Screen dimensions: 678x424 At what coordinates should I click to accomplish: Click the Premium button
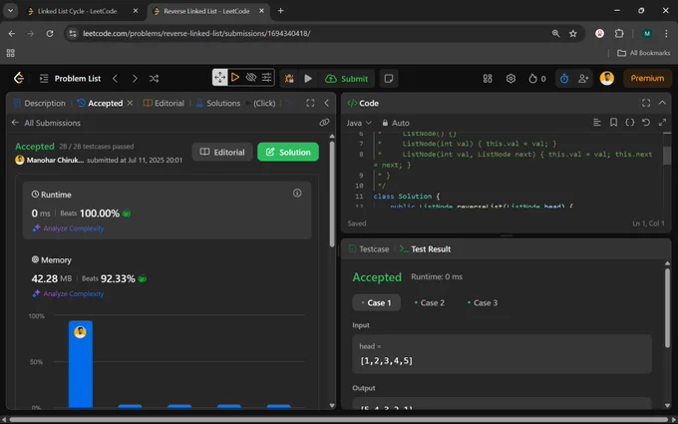click(x=647, y=78)
